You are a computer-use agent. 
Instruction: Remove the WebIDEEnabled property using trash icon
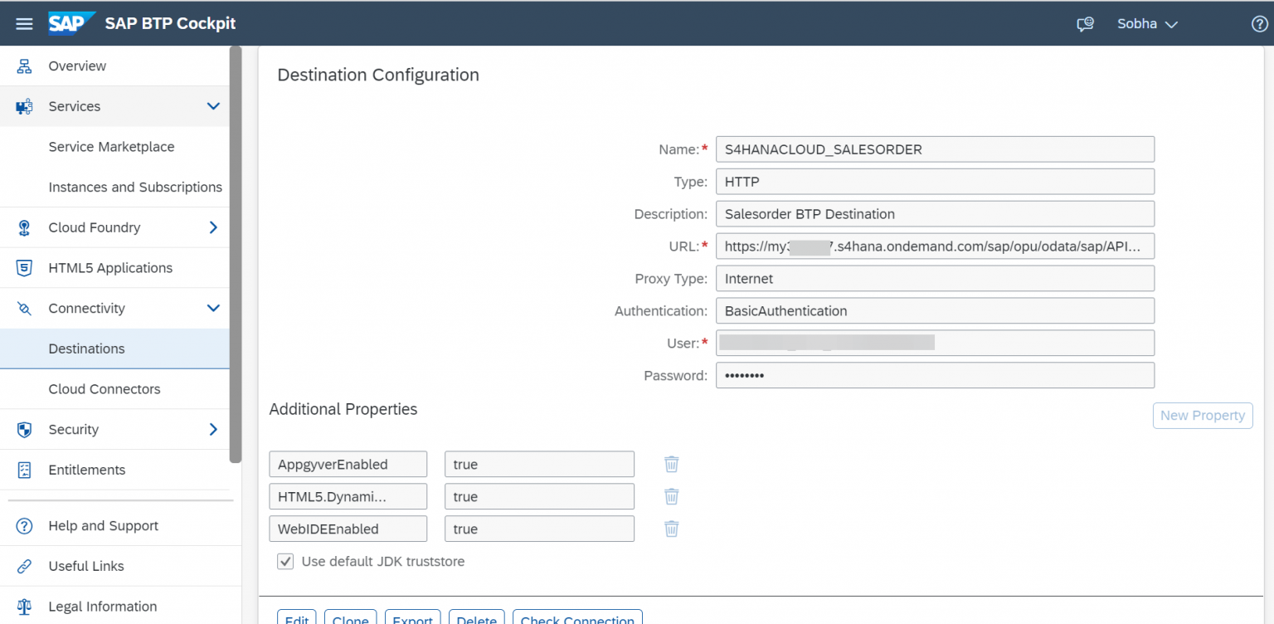(x=671, y=529)
